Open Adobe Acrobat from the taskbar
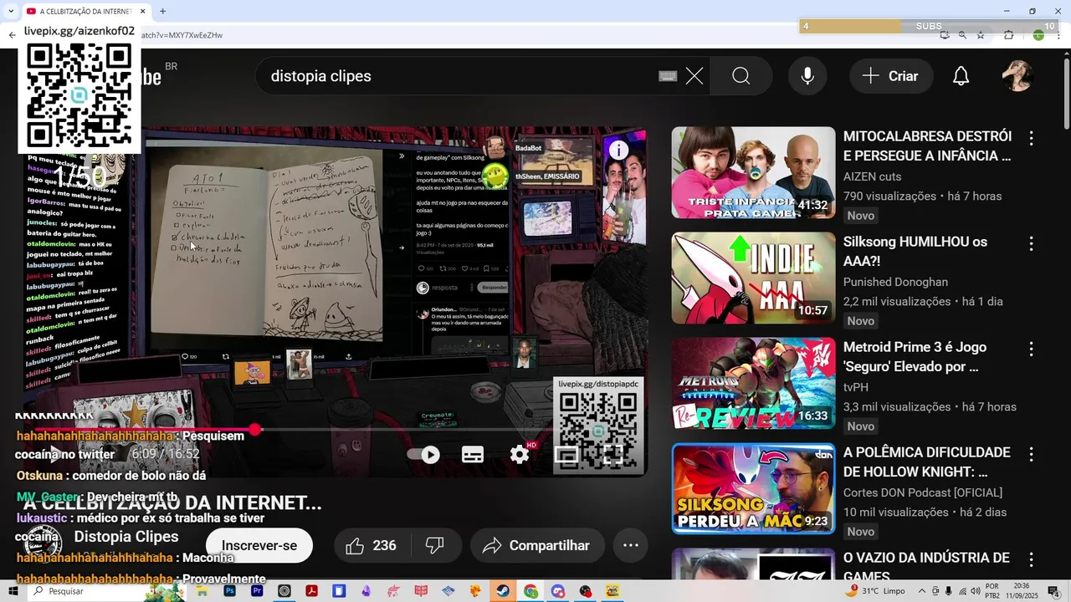1071x602 pixels. coord(311,591)
